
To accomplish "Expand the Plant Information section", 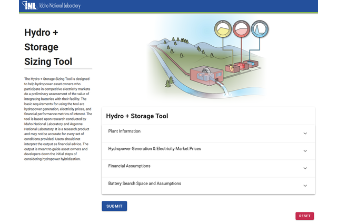I will [x=209, y=133].
